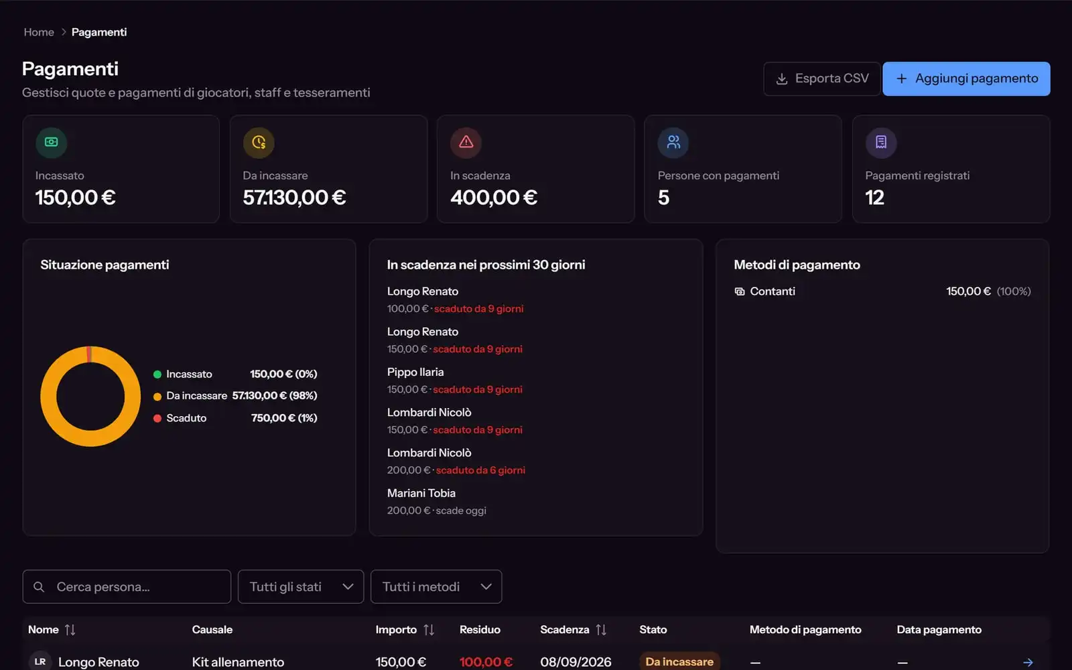1072x670 pixels.
Task: Select the Pippo Ilaria overdue entry
Action: click(x=455, y=381)
